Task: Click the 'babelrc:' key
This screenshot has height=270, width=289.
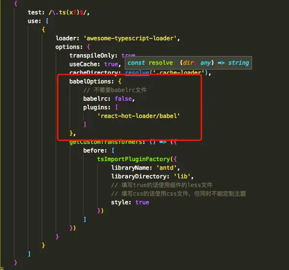Action: coord(97,99)
